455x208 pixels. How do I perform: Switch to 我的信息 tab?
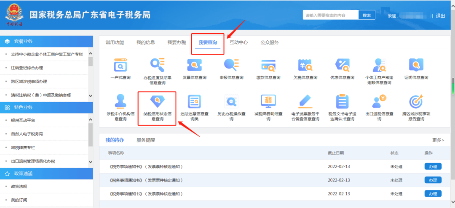point(146,42)
